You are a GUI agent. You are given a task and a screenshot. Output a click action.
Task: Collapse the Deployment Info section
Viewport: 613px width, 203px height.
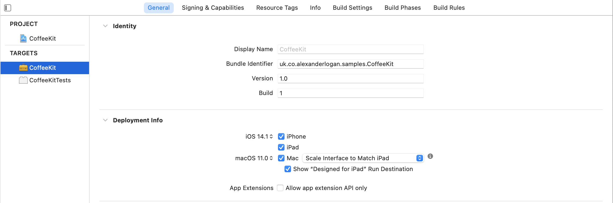click(x=105, y=120)
